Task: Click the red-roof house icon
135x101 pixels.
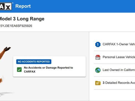Action: [98, 57]
